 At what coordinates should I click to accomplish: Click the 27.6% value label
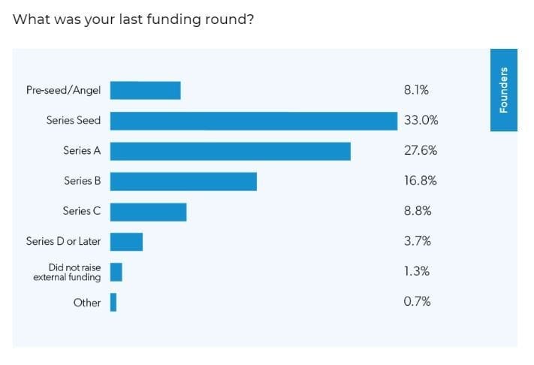421,150
